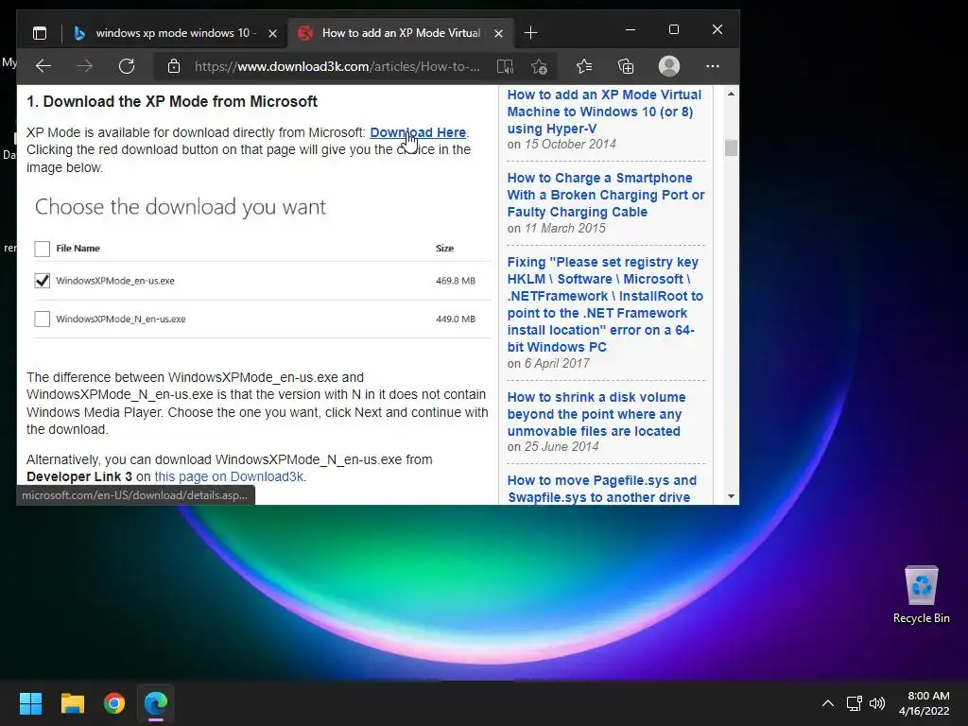The image size is (968, 726).
Task: Open the tab actions menu icon
Action: point(40,33)
